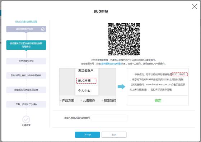Click the 处理结束 circle checkmark icon

click(26, 119)
